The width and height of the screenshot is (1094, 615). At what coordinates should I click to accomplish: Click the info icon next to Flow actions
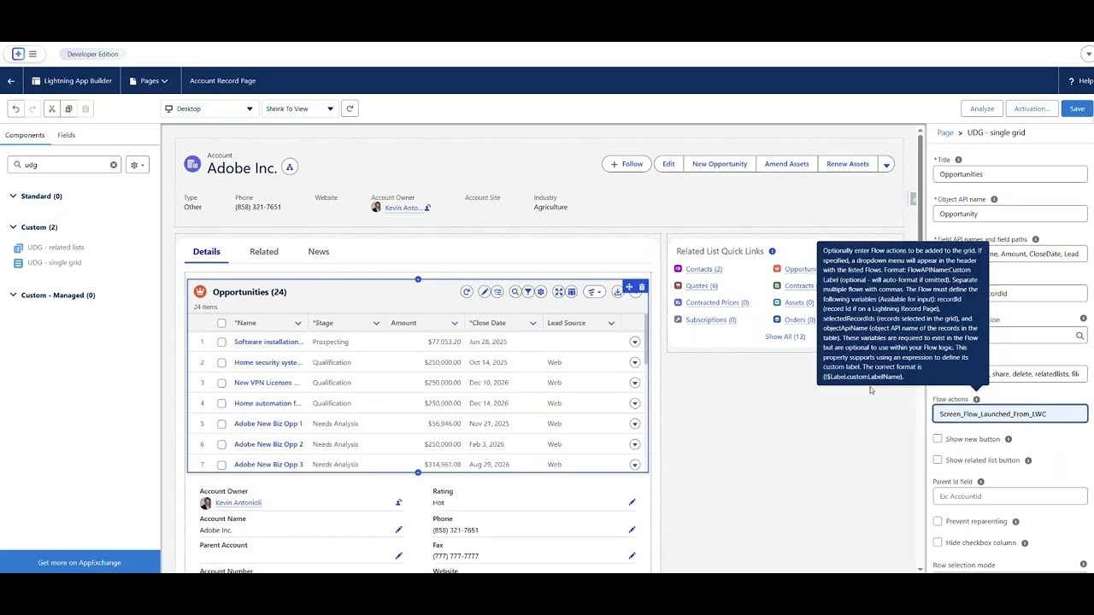pos(976,399)
